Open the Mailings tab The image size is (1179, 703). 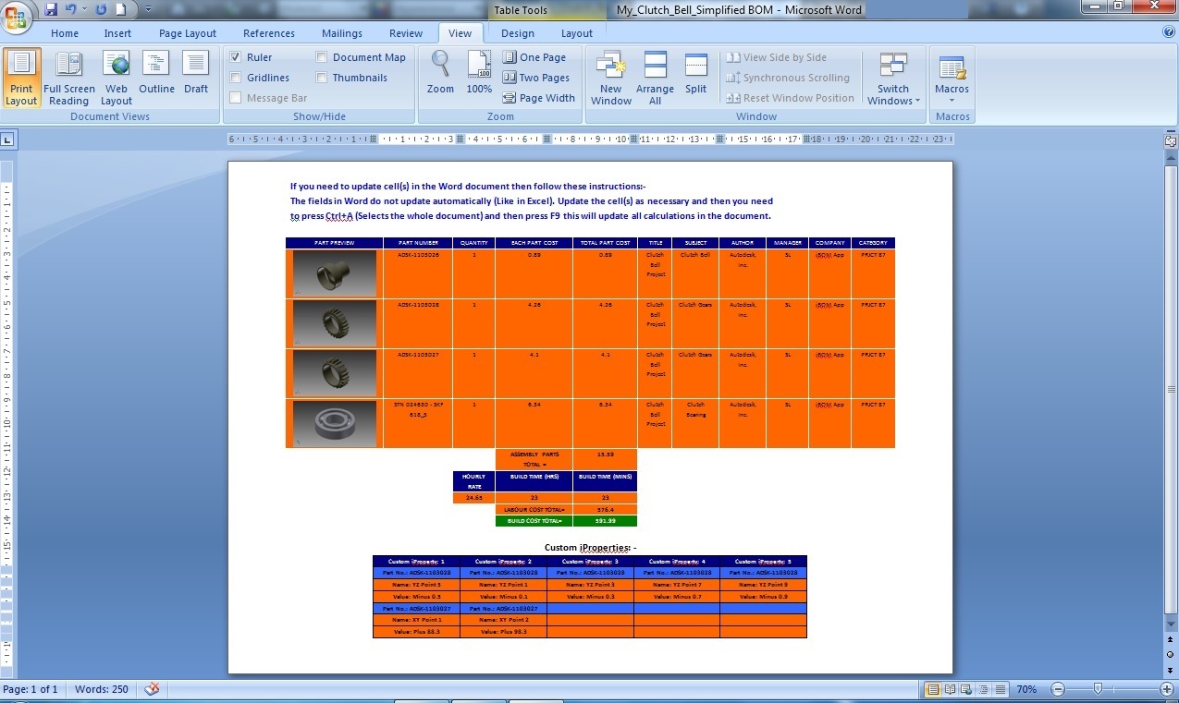[x=342, y=33]
